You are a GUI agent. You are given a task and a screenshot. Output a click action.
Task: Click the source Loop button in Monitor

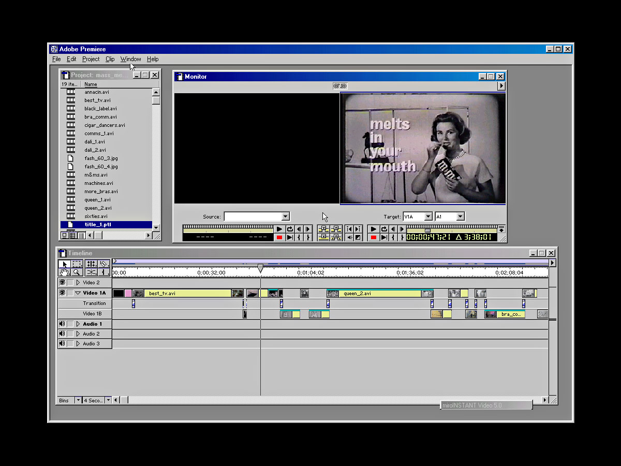(290, 229)
